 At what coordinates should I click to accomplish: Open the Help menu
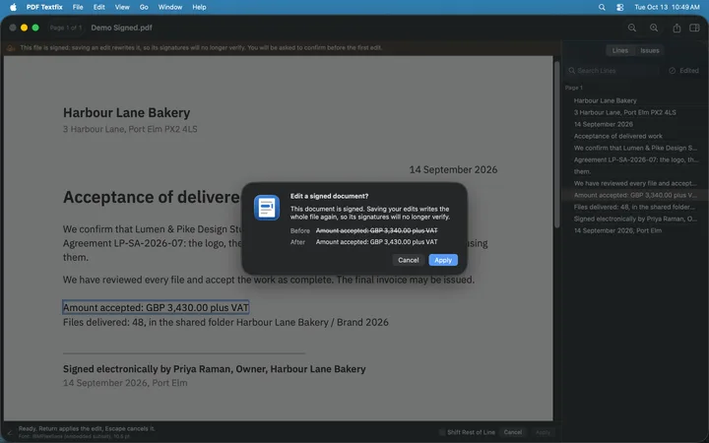(x=199, y=7)
